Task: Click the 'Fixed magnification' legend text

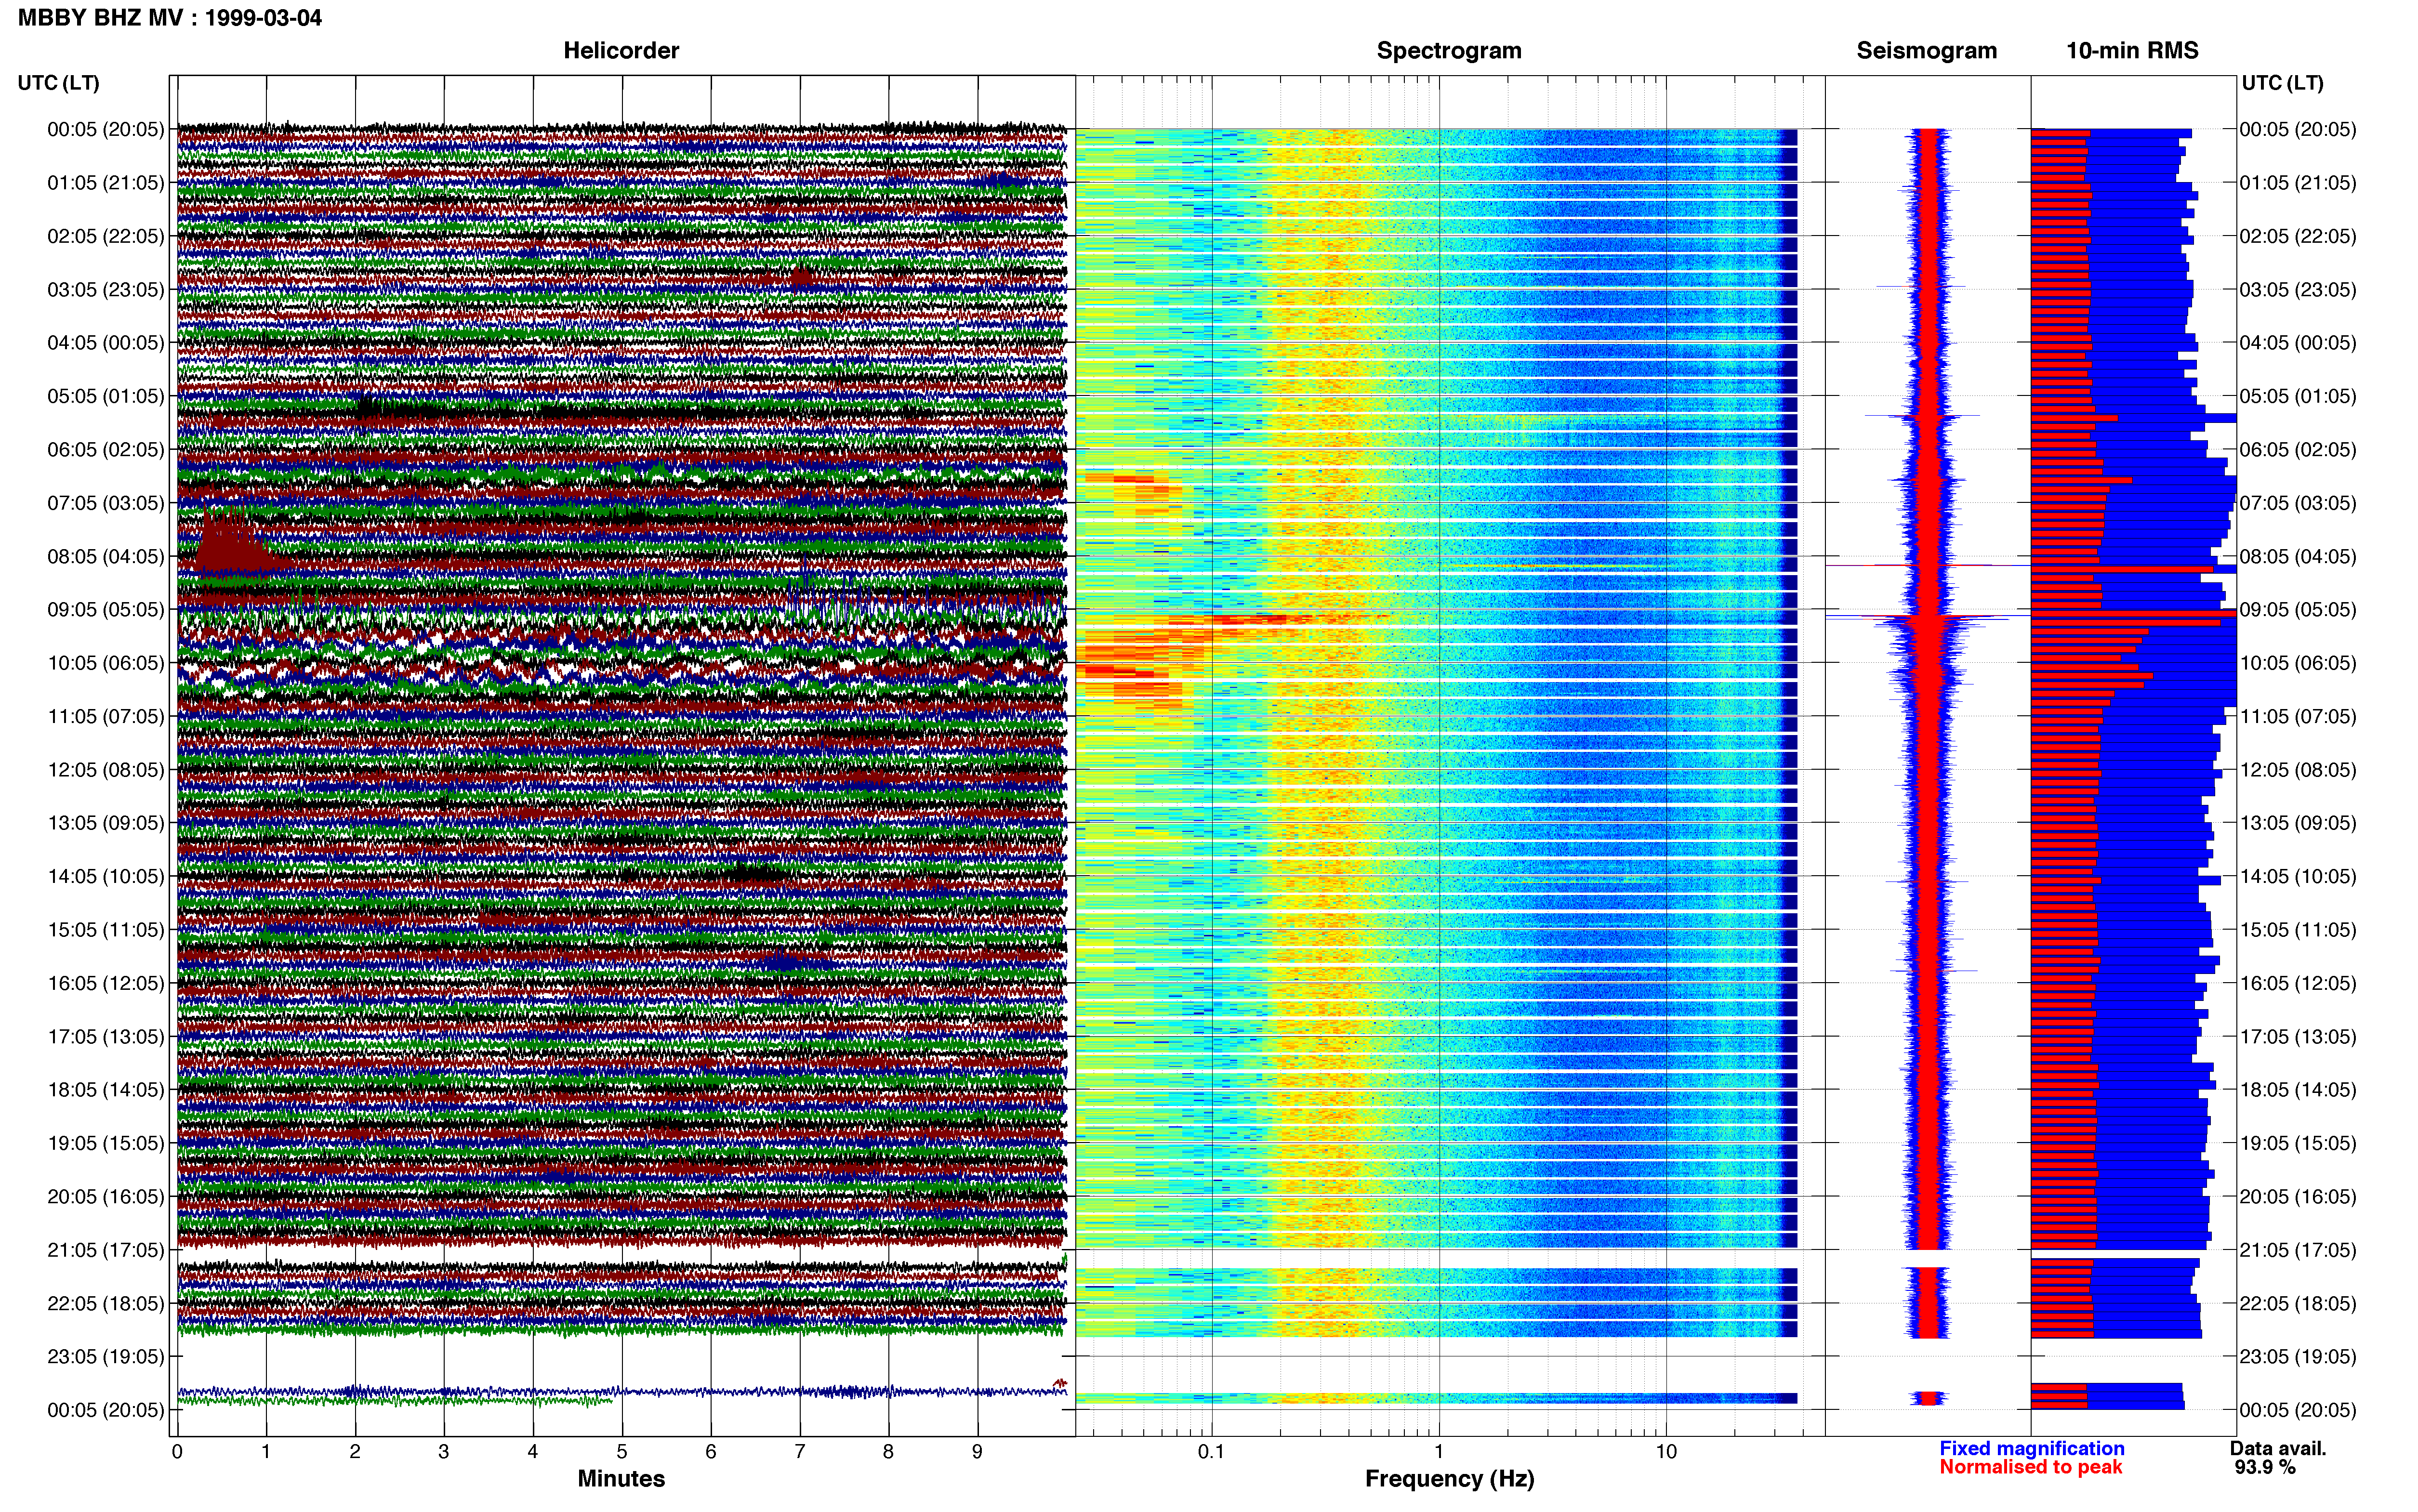Action: pyautogui.click(x=2031, y=1449)
